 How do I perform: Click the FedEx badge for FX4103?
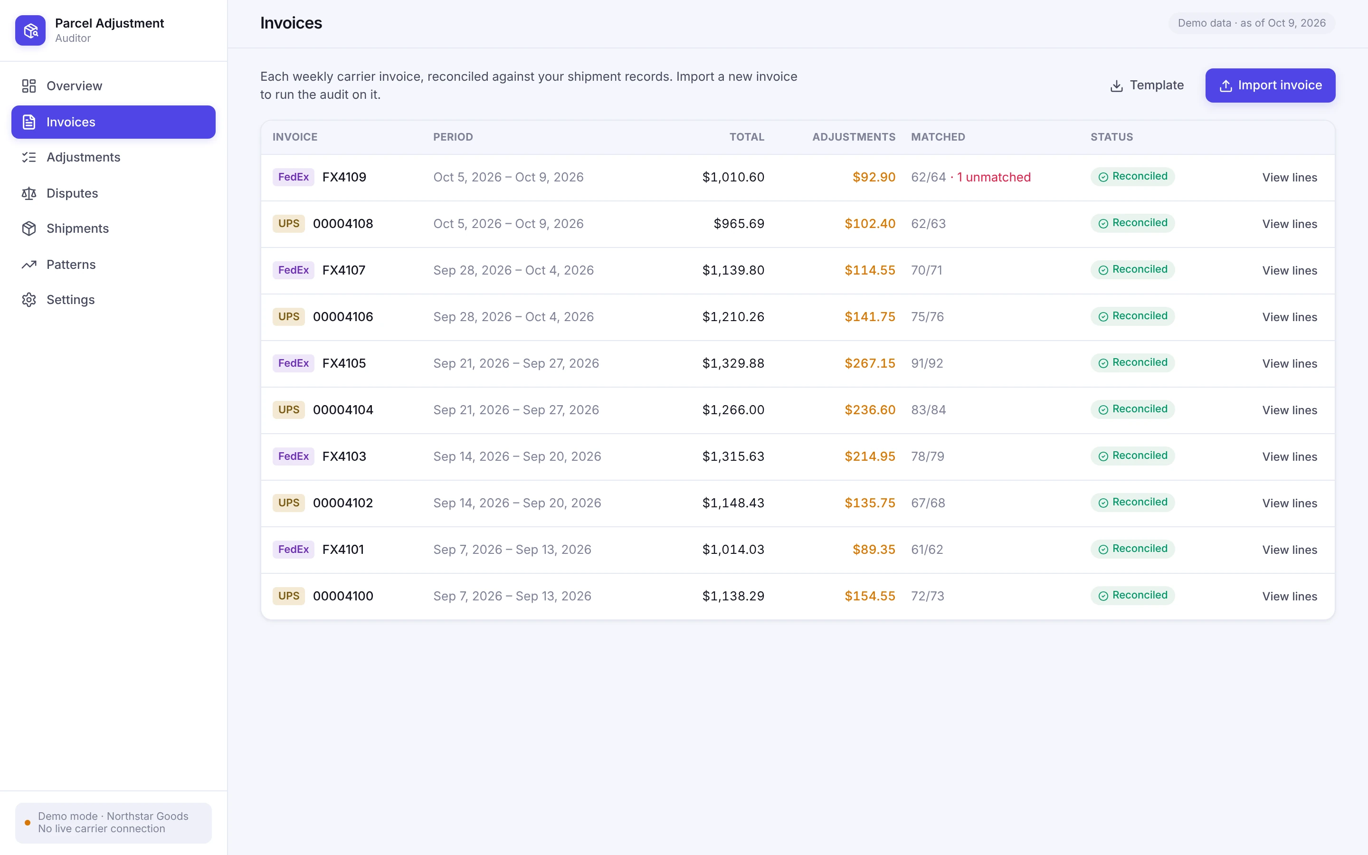pyautogui.click(x=294, y=456)
